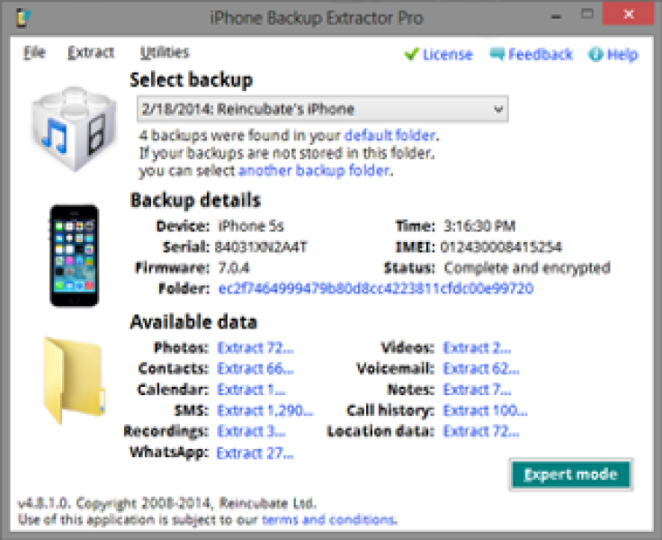Click the Feedback speech bubble icon
This screenshot has height=540, width=662.
click(497, 54)
